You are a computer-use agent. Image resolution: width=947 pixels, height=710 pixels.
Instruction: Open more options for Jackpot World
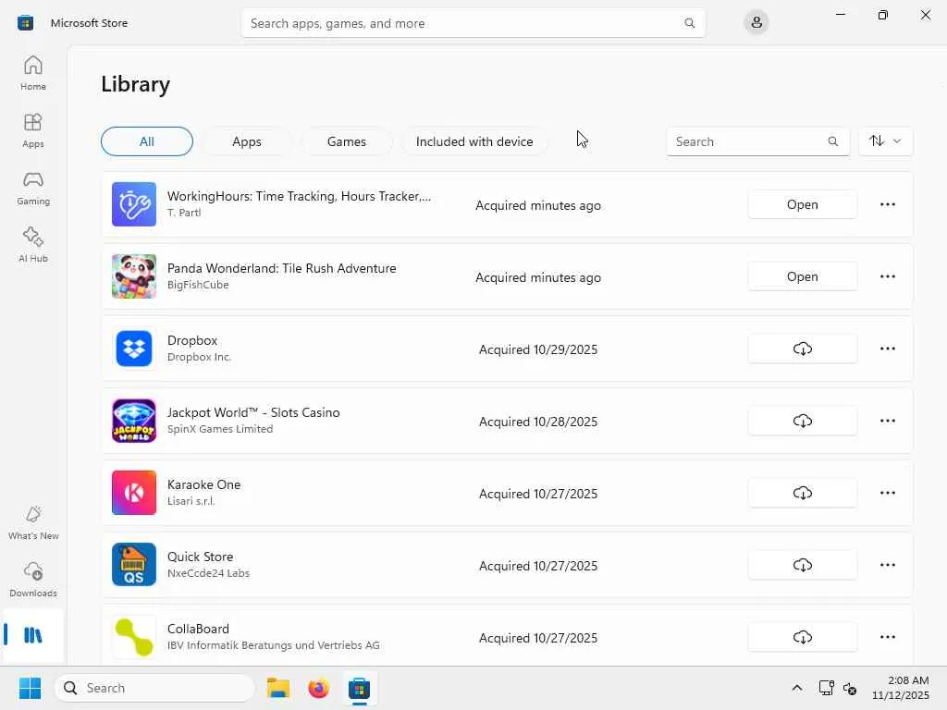[887, 421]
